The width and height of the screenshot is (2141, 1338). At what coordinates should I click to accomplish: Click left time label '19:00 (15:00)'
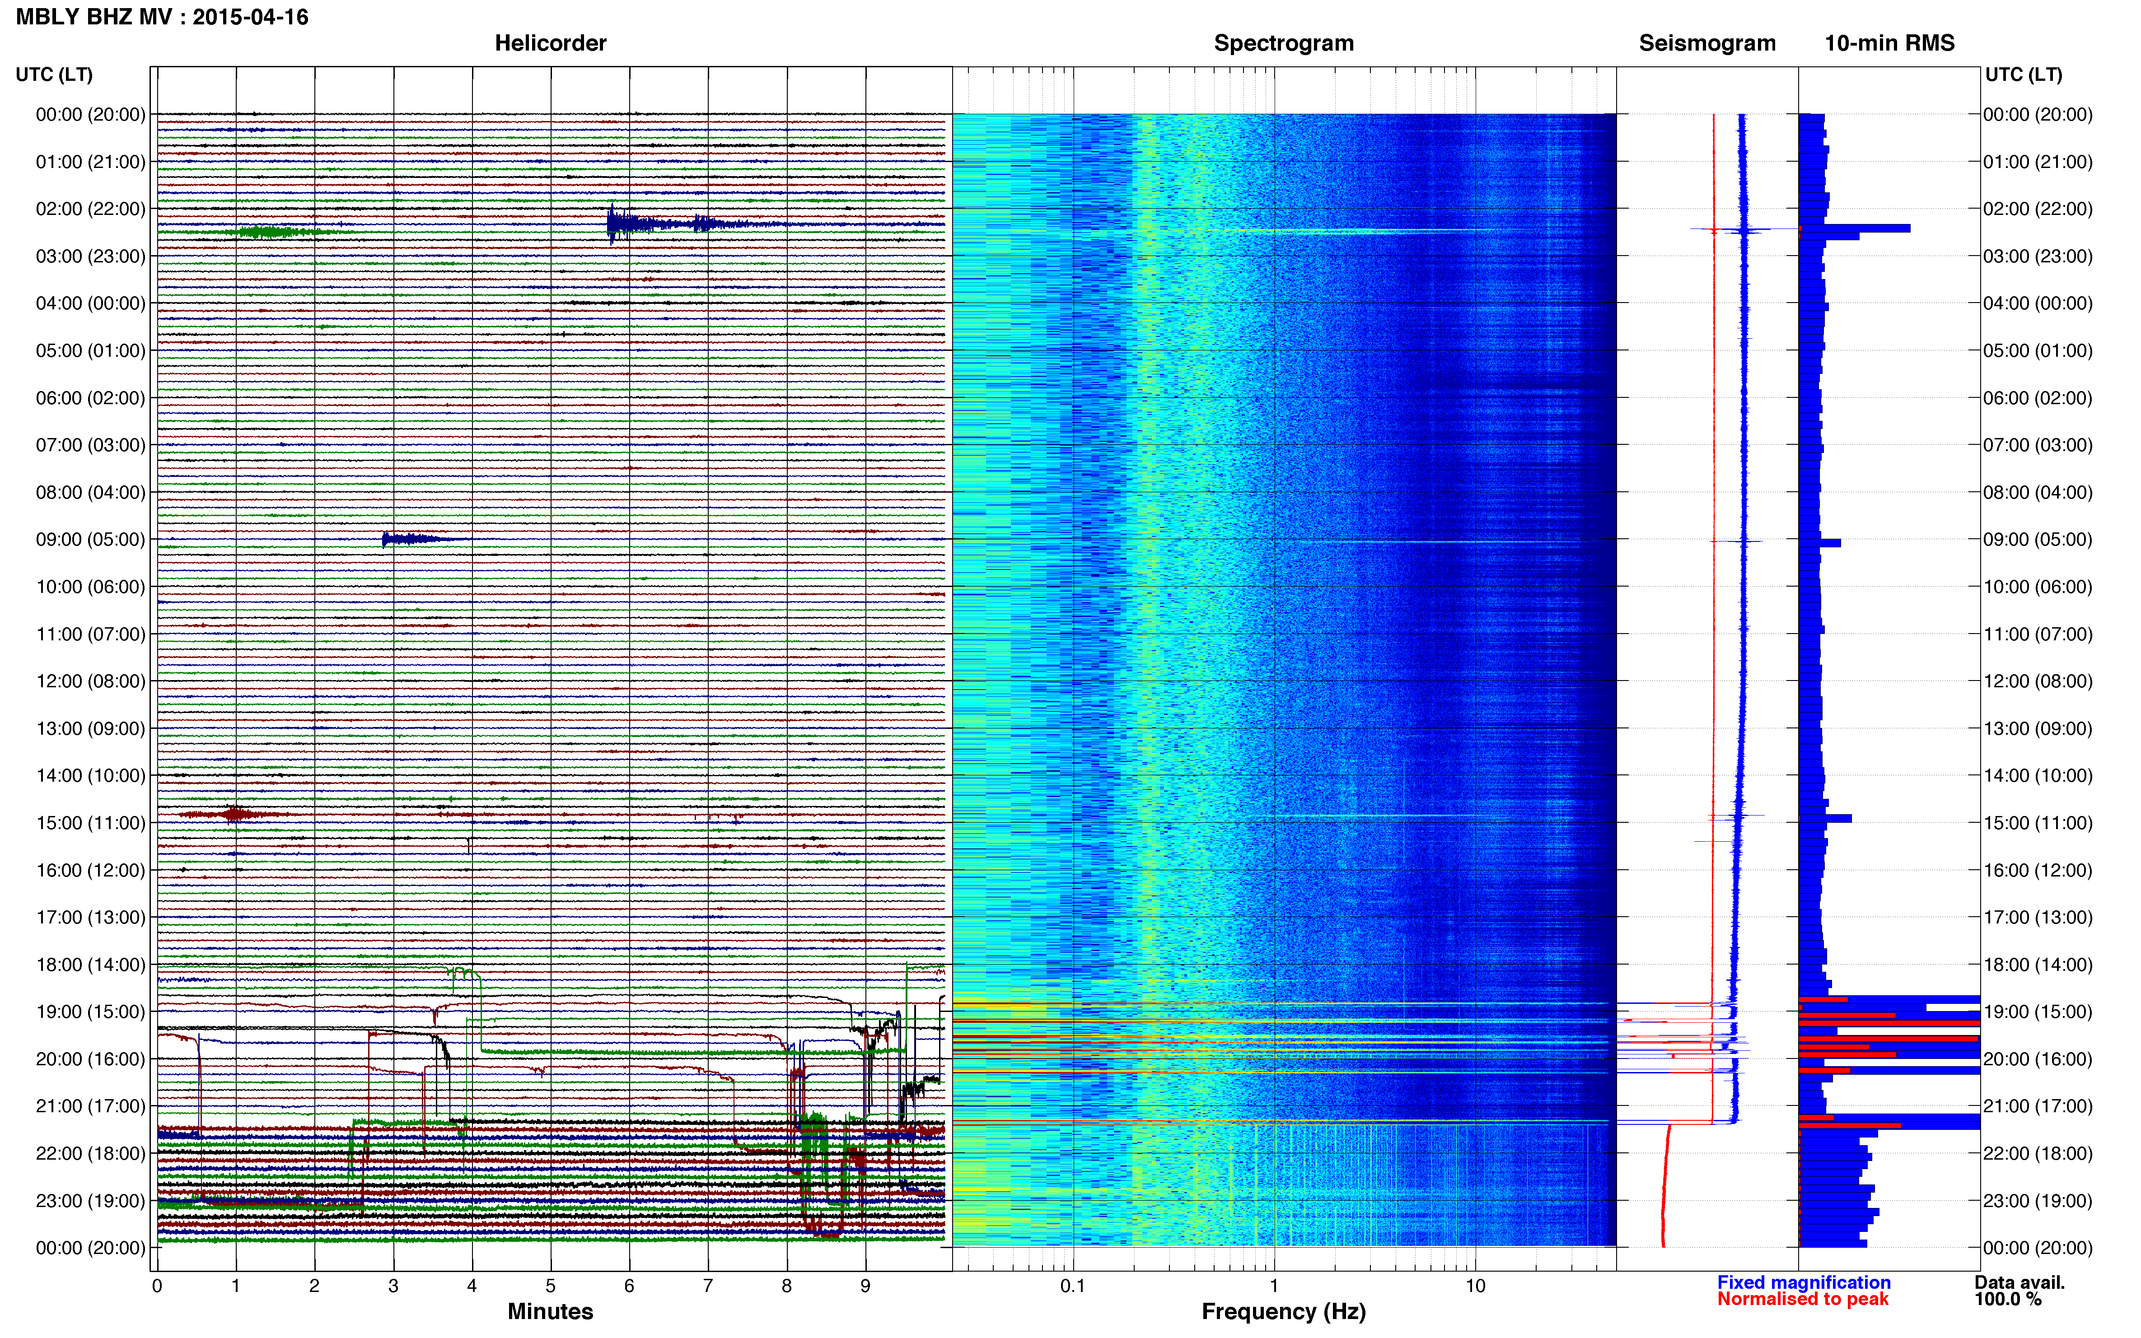(90, 1012)
